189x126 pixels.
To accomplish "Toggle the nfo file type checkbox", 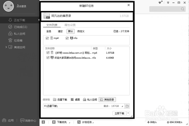I will pyautogui.click(x=67, y=38).
